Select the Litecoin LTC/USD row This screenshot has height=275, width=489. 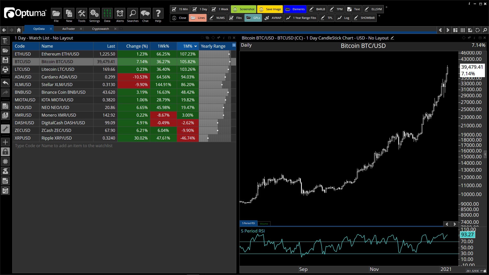pyautogui.click(x=124, y=69)
